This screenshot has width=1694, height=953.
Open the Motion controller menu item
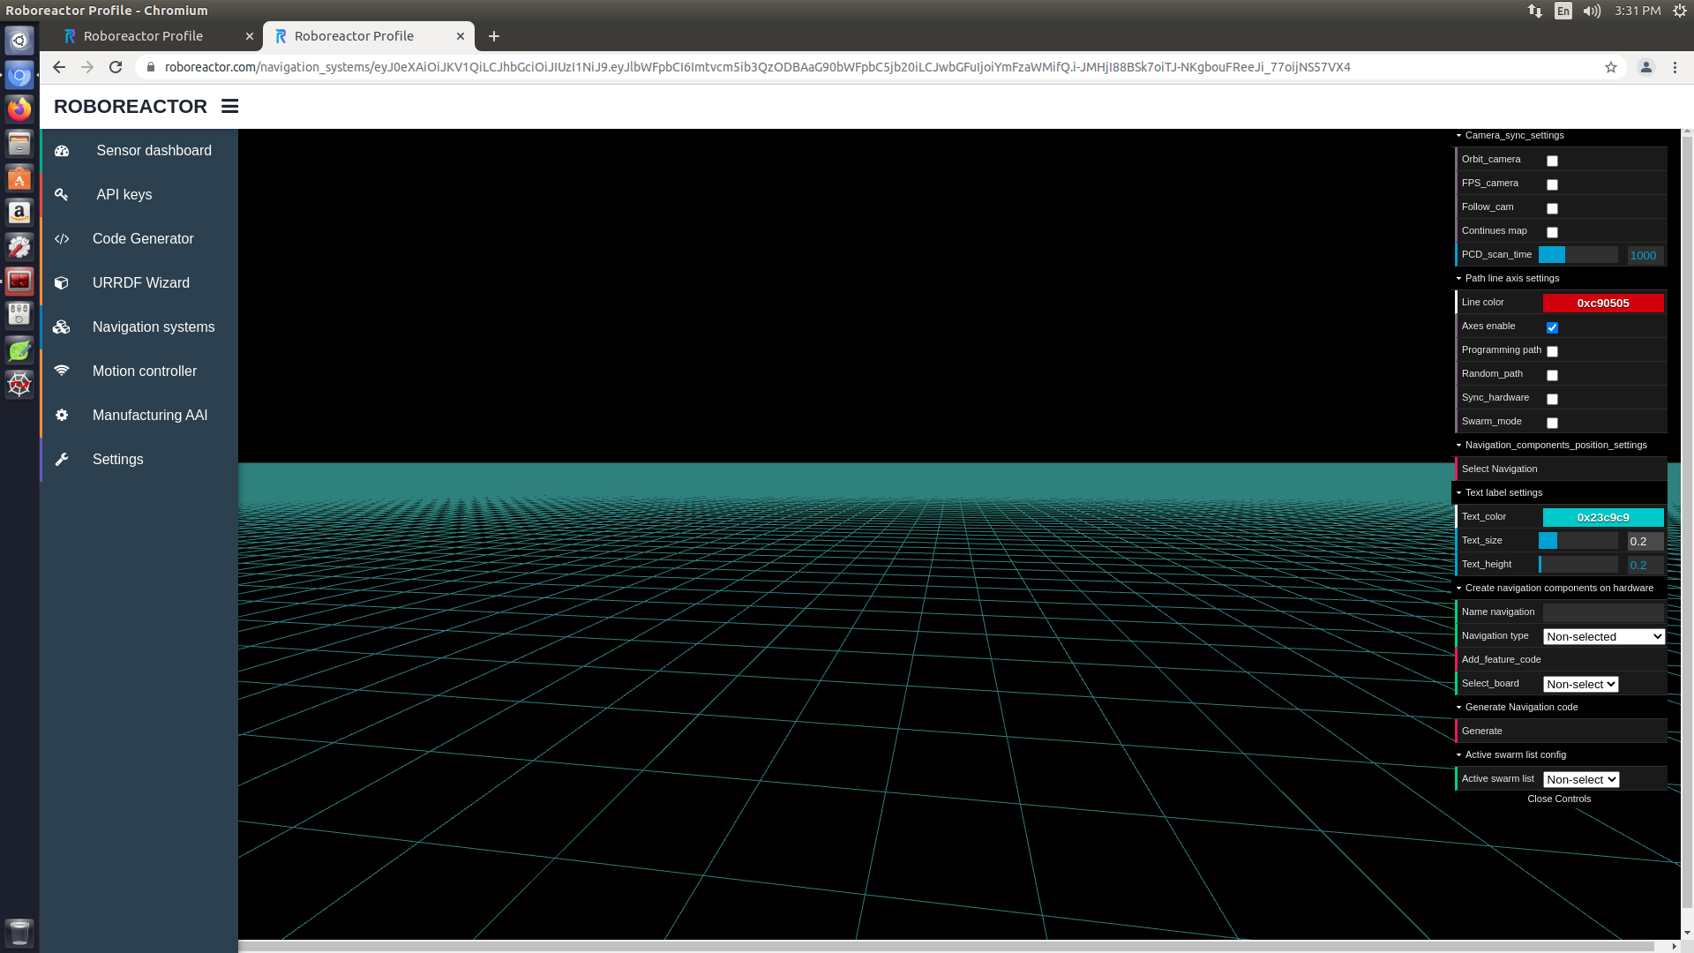[139, 371]
